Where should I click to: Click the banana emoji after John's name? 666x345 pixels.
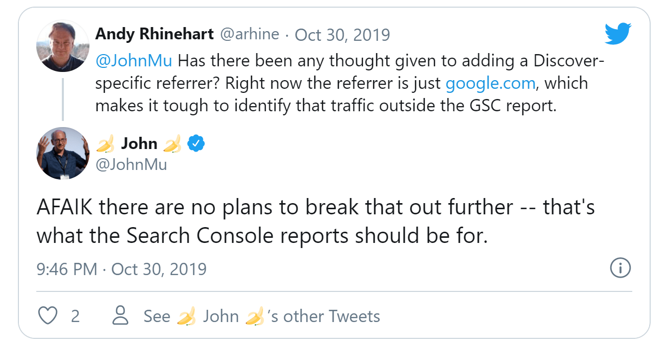[x=171, y=144]
